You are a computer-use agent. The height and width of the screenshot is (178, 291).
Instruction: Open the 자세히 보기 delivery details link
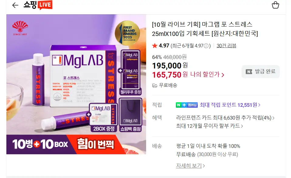click(x=190, y=166)
